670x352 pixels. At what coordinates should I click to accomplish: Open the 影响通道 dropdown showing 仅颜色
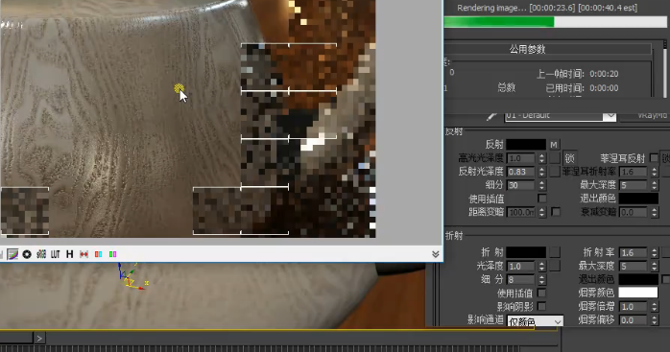[x=535, y=321]
